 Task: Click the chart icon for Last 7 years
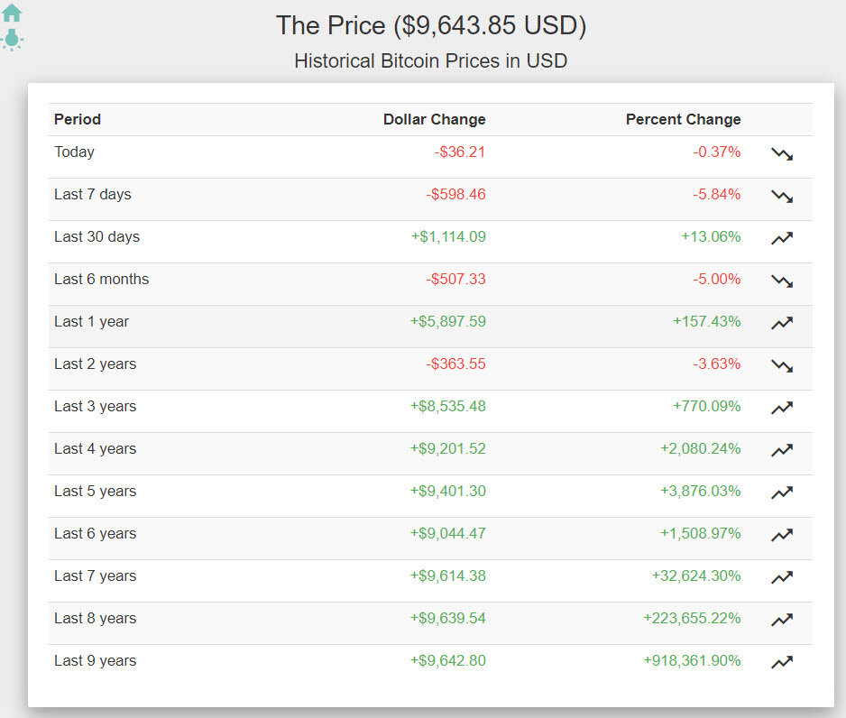click(781, 577)
